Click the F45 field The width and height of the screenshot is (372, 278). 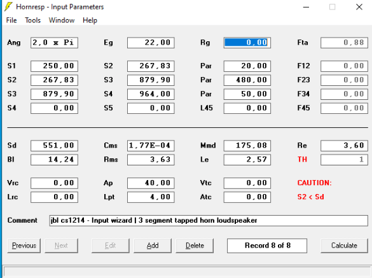pyautogui.click(x=344, y=108)
